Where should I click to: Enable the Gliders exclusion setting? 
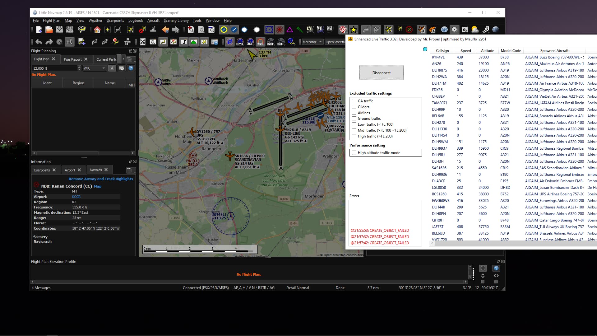pos(354,107)
